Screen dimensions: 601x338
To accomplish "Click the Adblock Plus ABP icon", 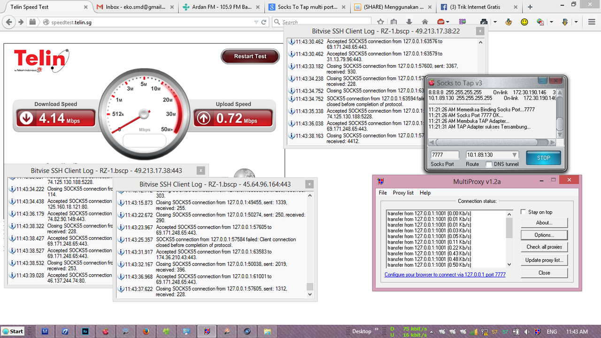I will (441, 22).
